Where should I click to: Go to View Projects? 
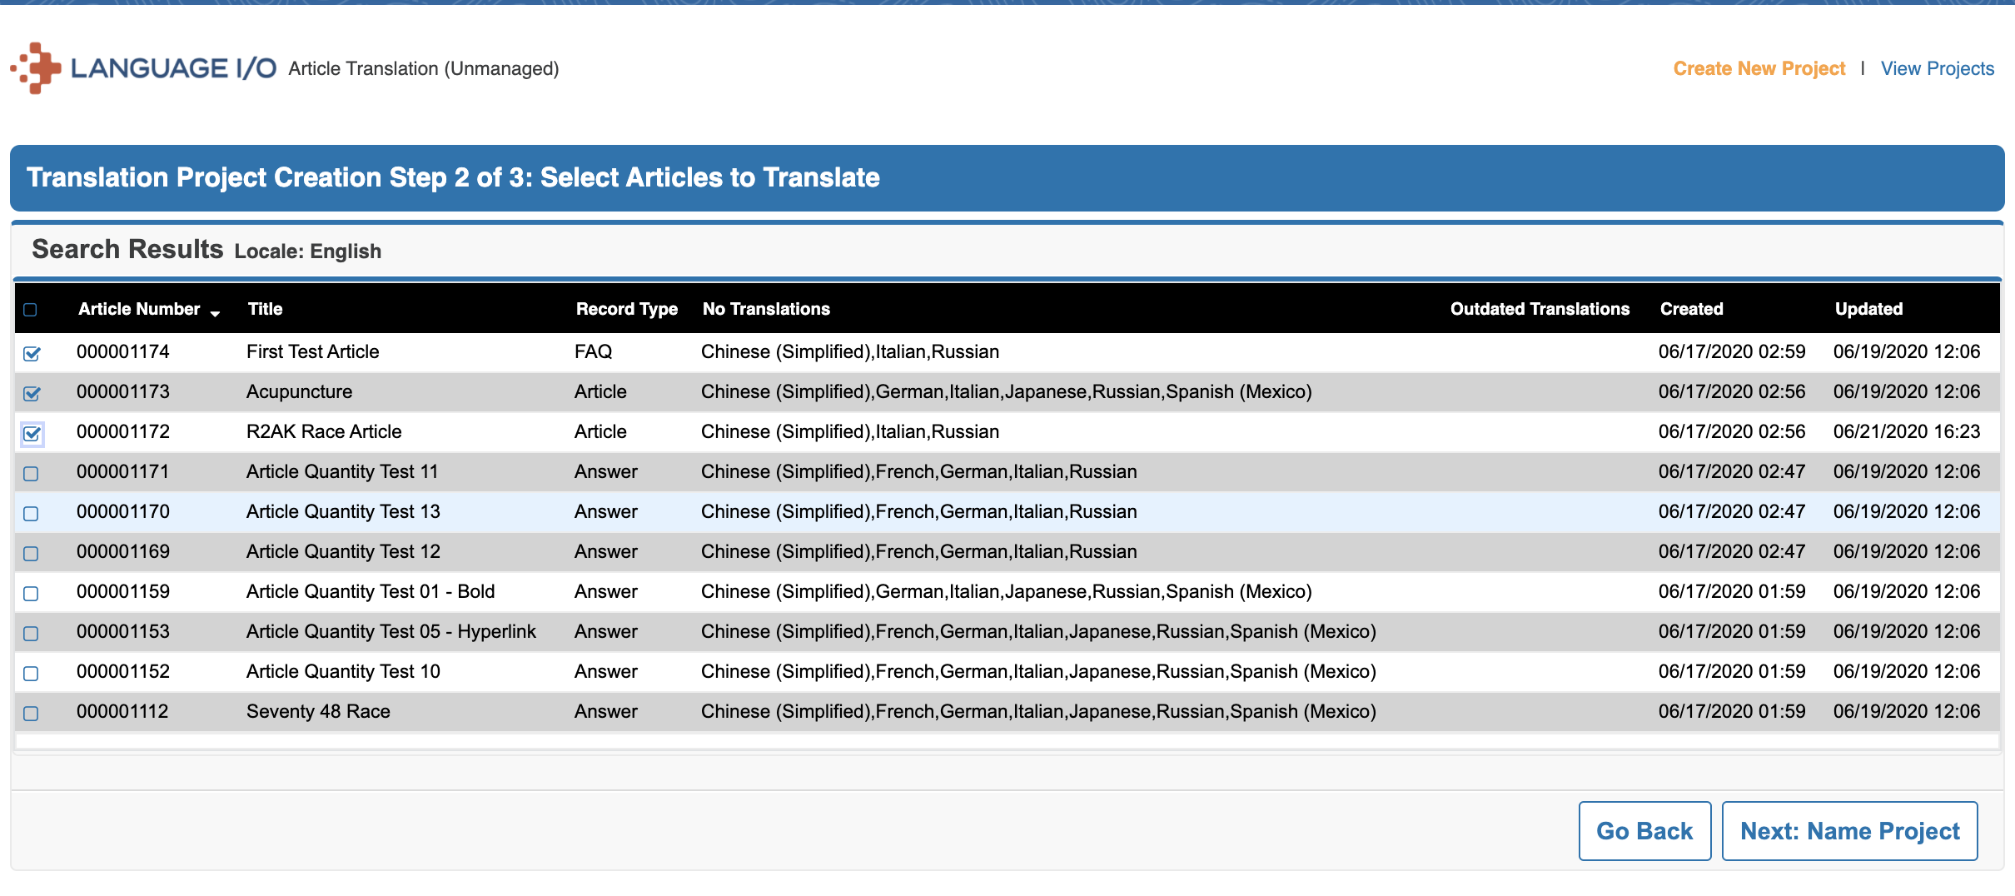click(x=1937, y=68)
